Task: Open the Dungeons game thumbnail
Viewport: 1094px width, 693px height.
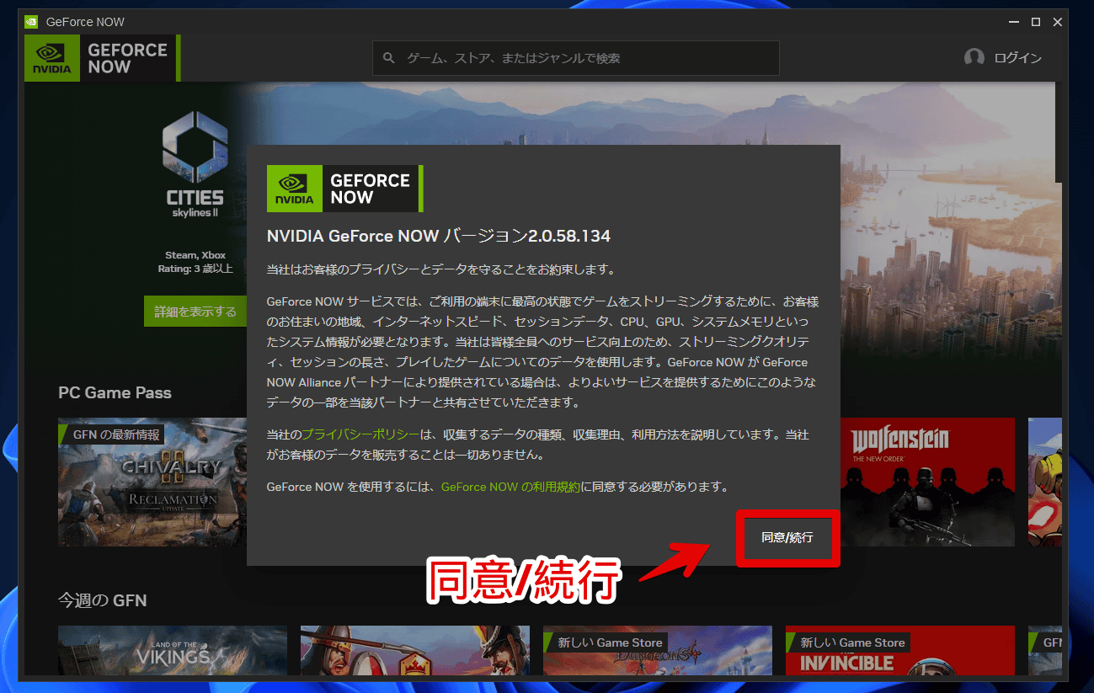Action: [x=658, y=650]
